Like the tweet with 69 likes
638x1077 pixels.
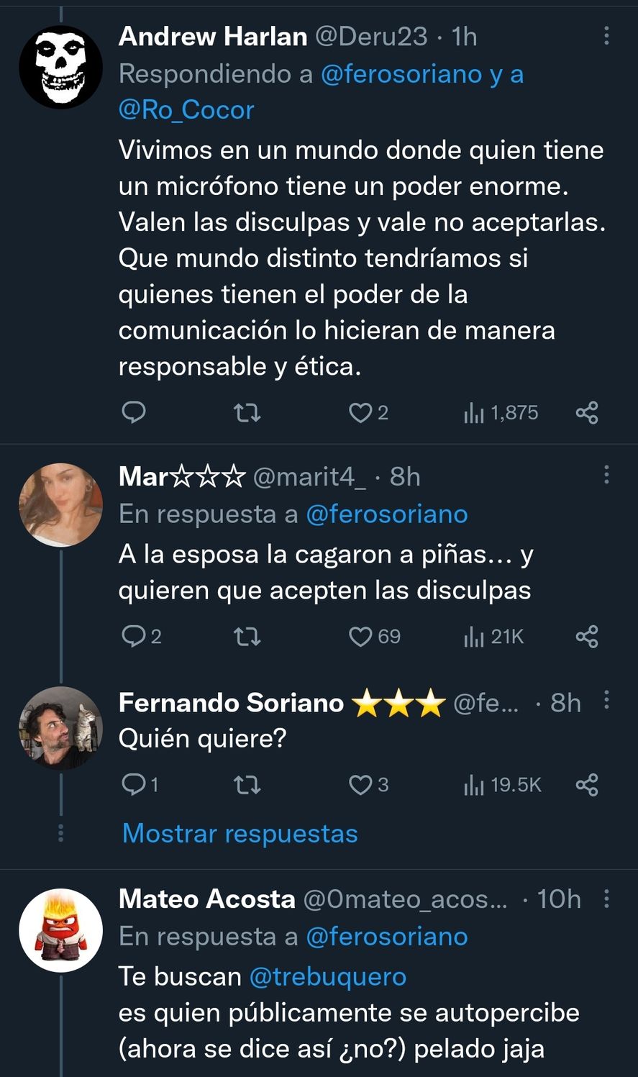tap(360, 636)
